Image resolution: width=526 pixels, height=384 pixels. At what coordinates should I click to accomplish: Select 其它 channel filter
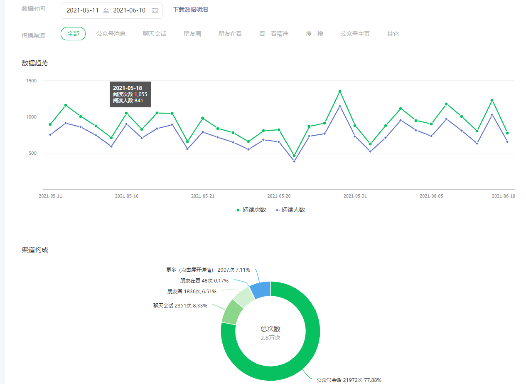tap(393, 34)
